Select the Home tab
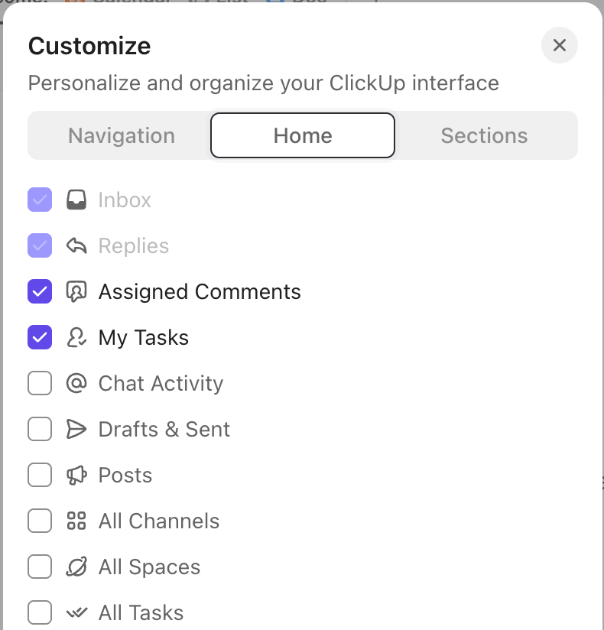The width and height of the screenshot is (604, 630). click(x=303, y=136)
